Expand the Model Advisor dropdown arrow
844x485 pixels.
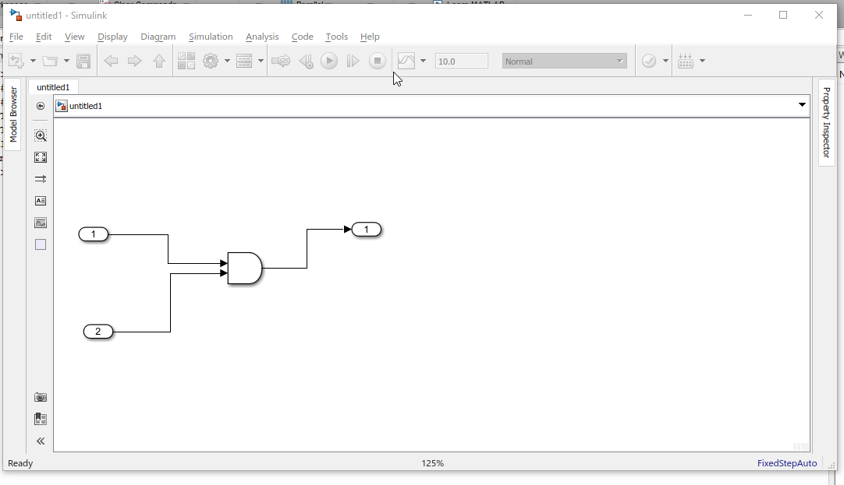666,61
